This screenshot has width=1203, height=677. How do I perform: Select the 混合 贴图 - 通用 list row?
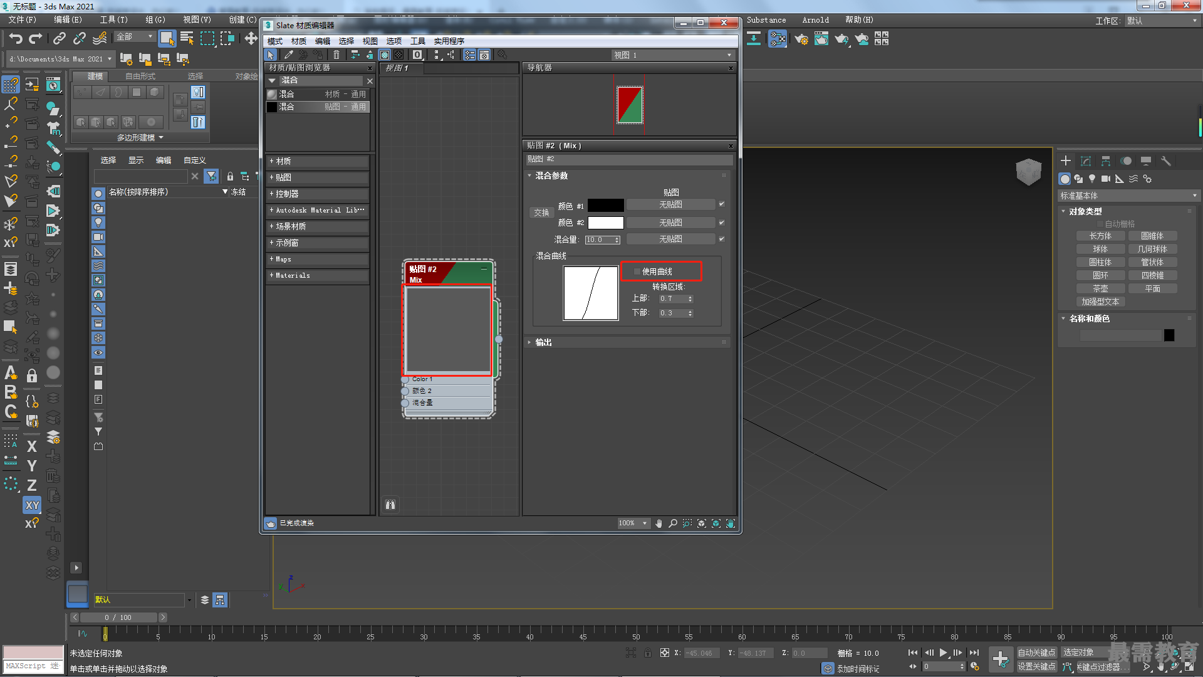pos(318,107)
